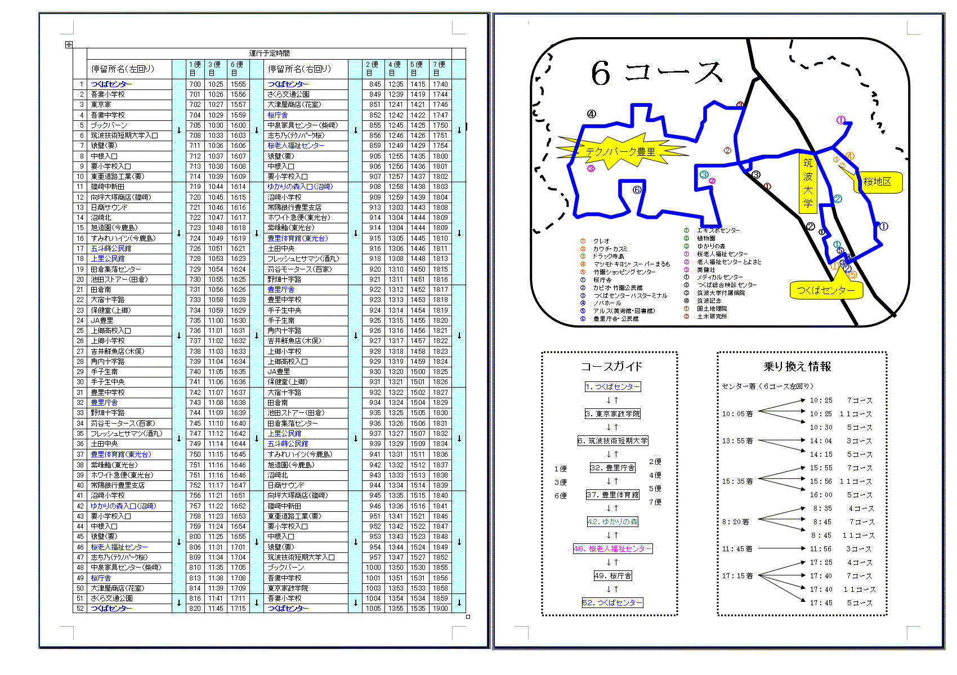Image resolution: width=957 pixels, height=675 pixels.
Task: Select the 6コース map title text
Action: 656,73
